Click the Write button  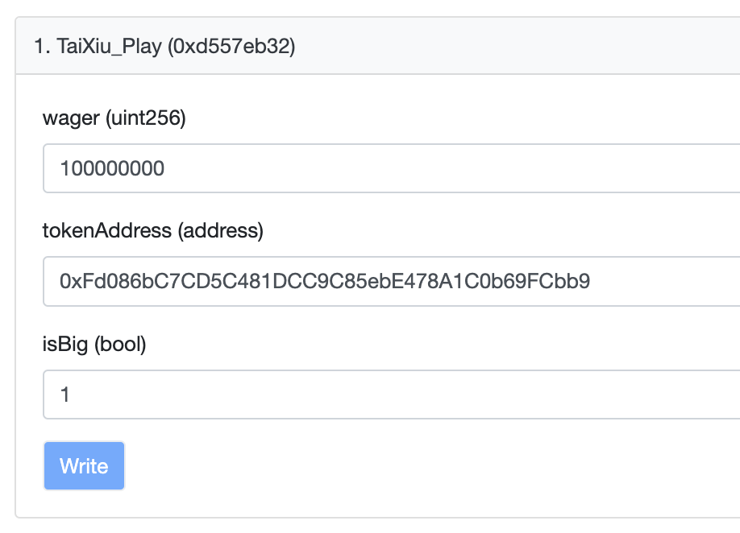pos(84,466)
